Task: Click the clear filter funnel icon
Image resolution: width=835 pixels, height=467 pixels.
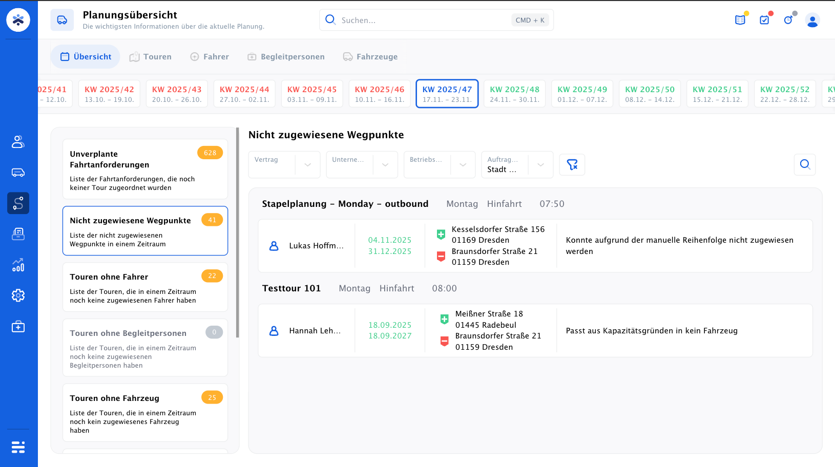Action: [572, 165]
